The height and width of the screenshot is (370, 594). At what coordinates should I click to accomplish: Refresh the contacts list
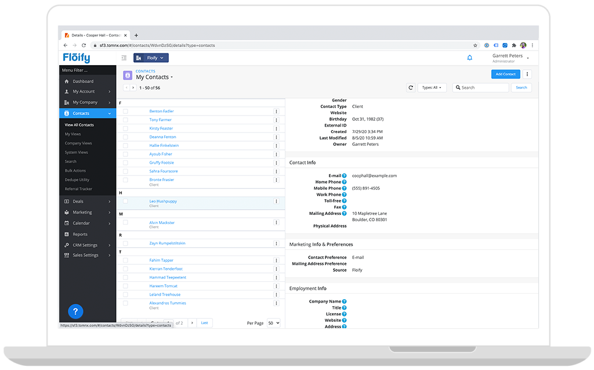click(x=411, y=88)
